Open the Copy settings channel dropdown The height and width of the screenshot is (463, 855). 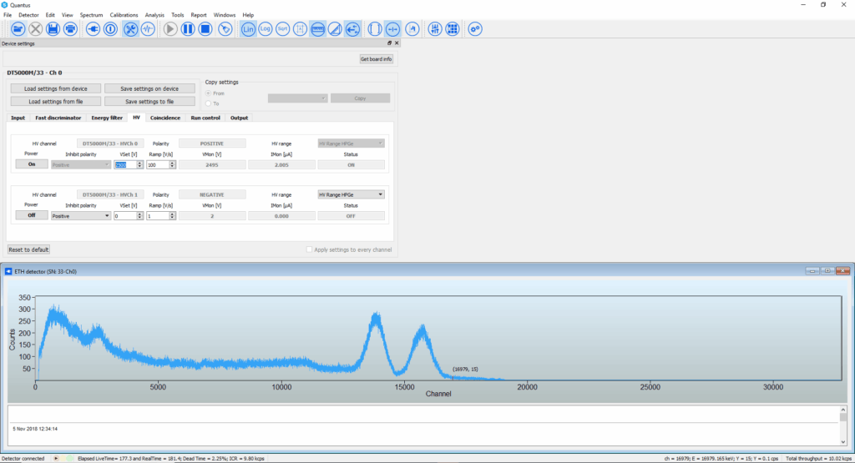pyautogui.click(x=297, y=98)
